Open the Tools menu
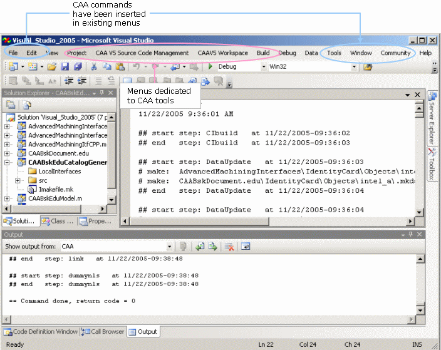The height and width of the screenshot is (350, 441). [334, 53]
